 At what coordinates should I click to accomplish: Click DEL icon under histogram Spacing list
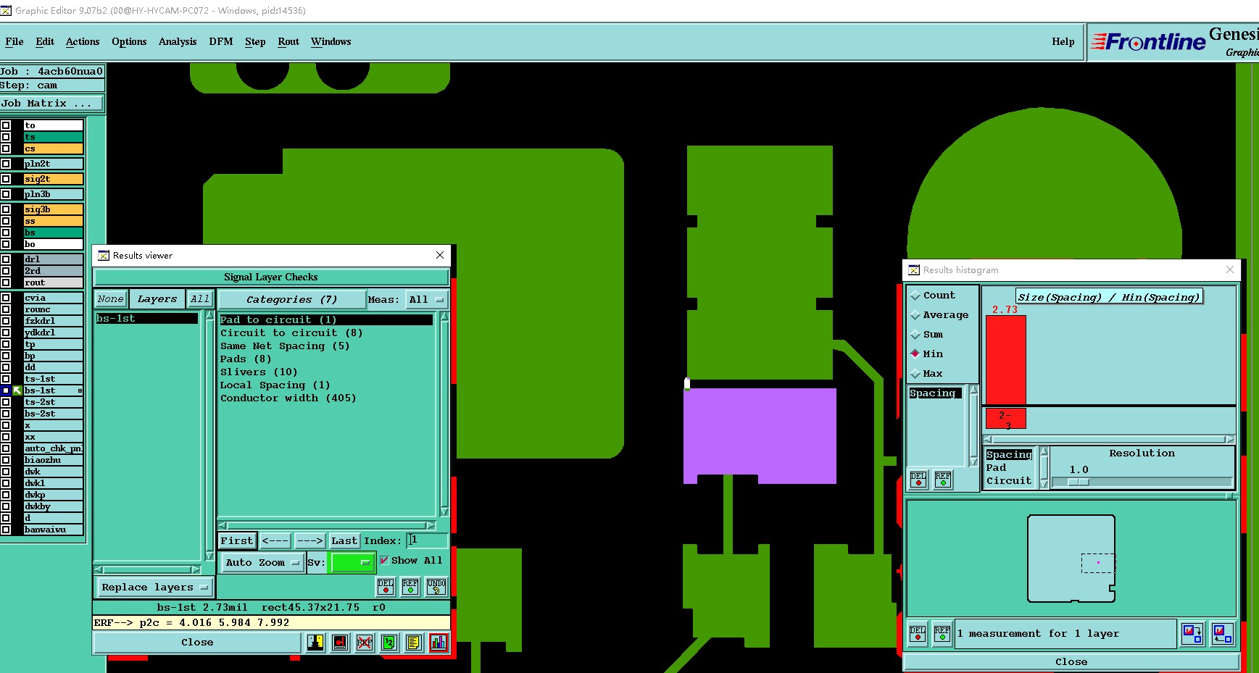coord(918,480)
